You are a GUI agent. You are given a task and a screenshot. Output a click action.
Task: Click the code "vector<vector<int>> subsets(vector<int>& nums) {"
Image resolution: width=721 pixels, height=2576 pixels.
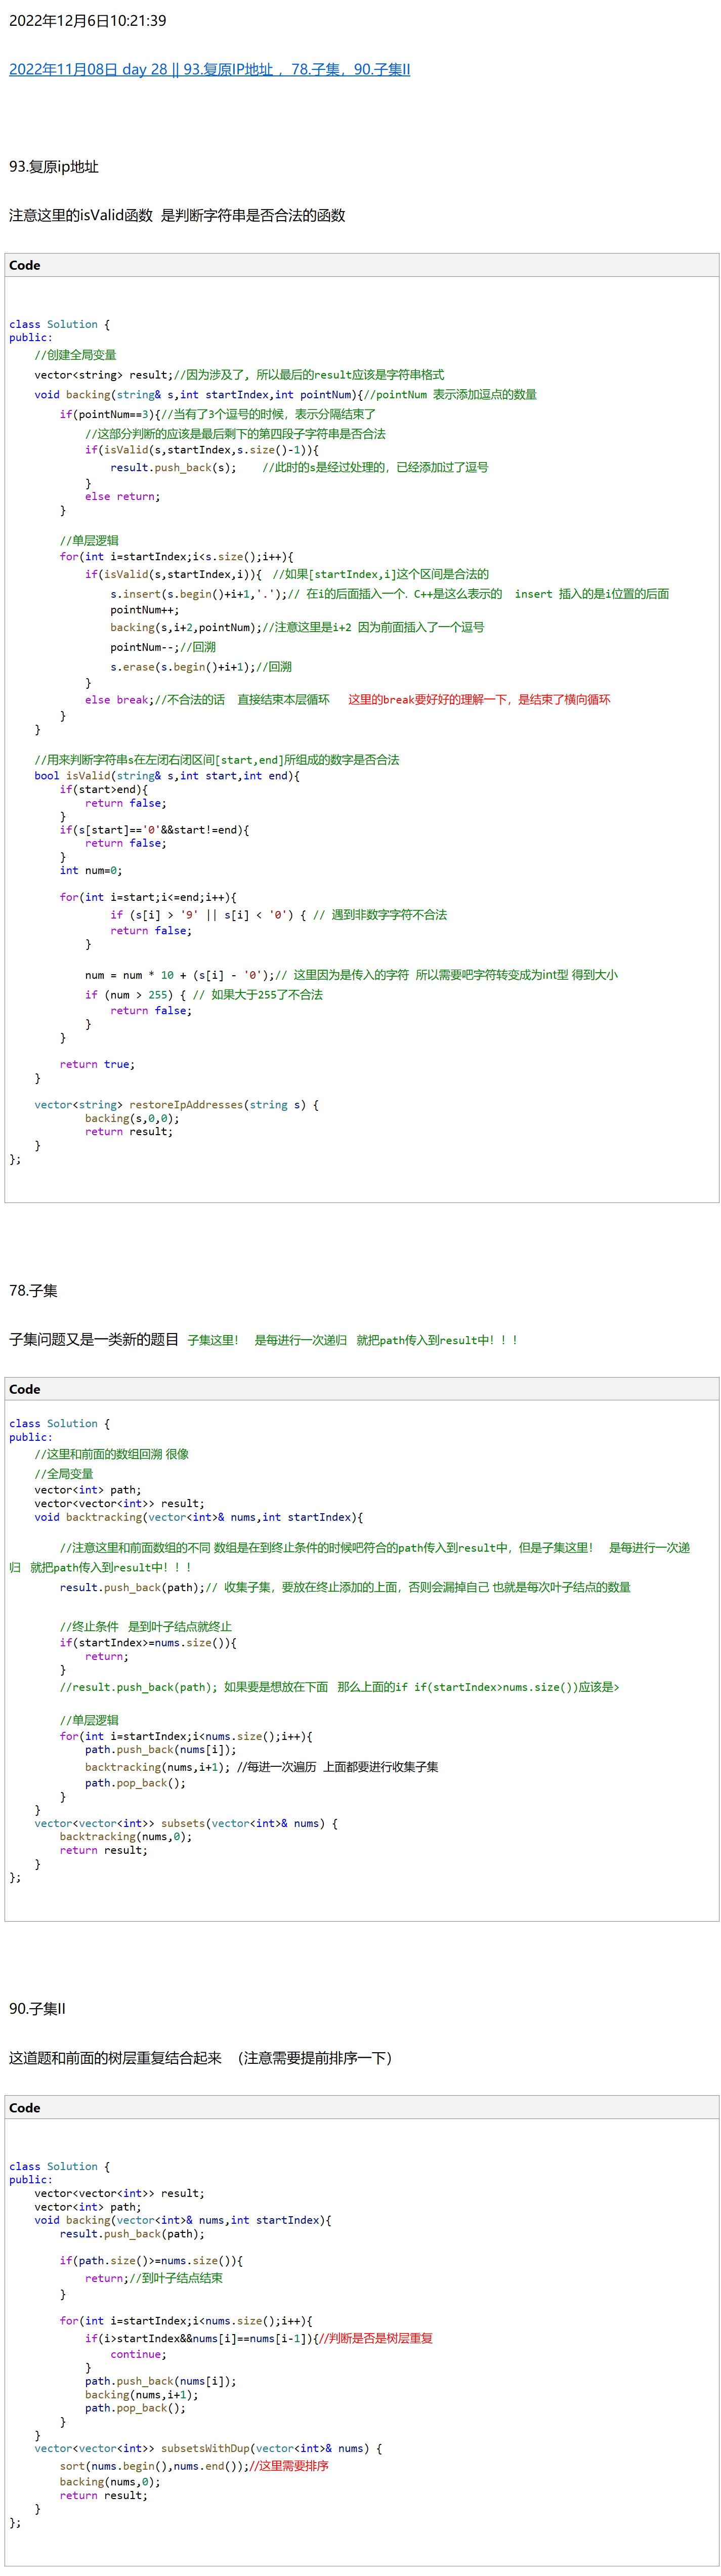point(186,1823)
